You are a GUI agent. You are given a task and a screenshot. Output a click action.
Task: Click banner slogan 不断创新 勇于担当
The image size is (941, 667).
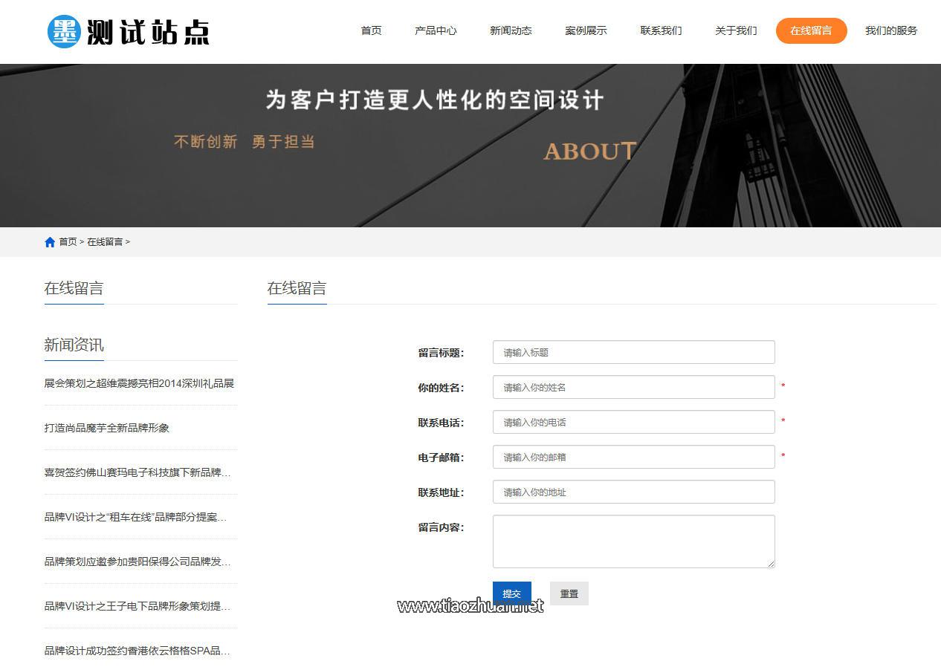click(x=245, y=141)
